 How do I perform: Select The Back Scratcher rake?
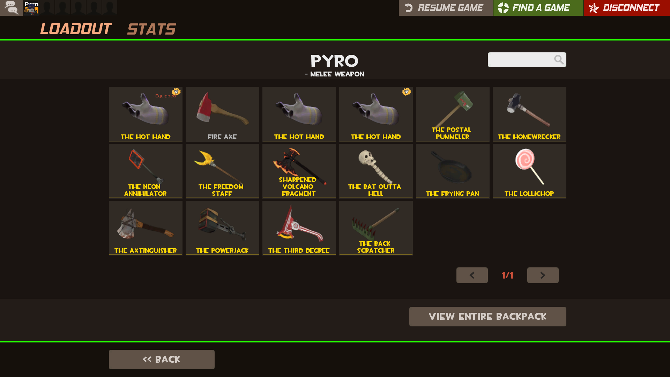[x=376, y=228]
